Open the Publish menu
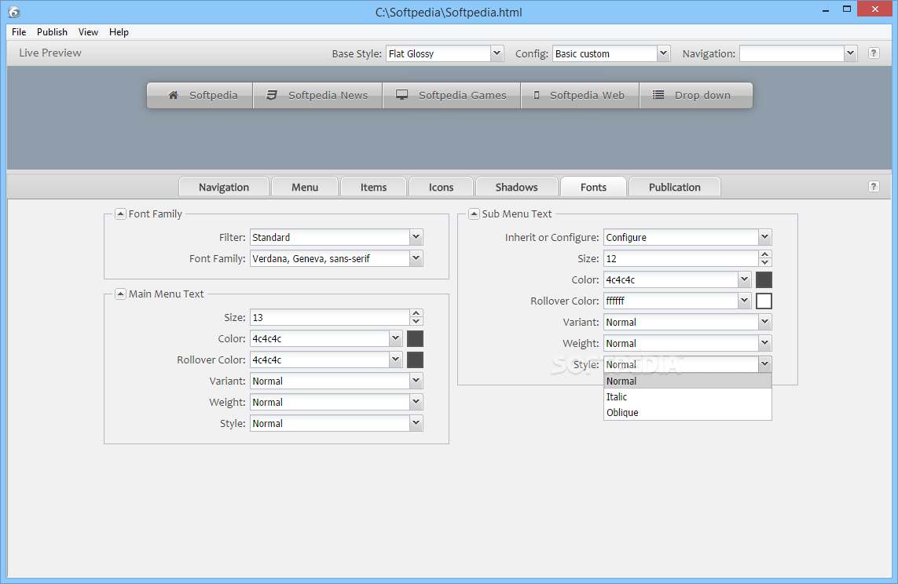Image resolution: width=898 pixels, height=584 pixels. coord(52,32)
